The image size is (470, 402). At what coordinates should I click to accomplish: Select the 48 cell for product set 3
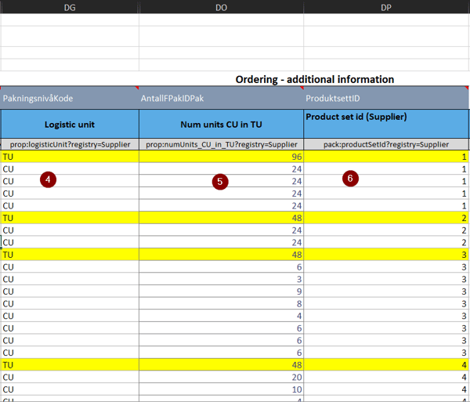tap(221, 255)
